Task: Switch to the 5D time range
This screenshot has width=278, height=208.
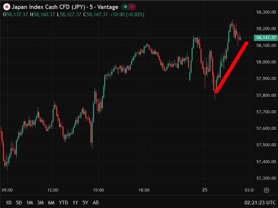Action: point(19,203)
